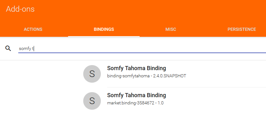Viewport: 266px width, 133px height.
Task: Click the 2.4.0.SNAPSHOT version label
Action: 170,76
